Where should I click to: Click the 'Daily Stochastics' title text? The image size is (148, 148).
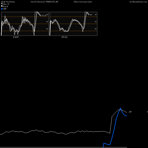tap(8, 2)
